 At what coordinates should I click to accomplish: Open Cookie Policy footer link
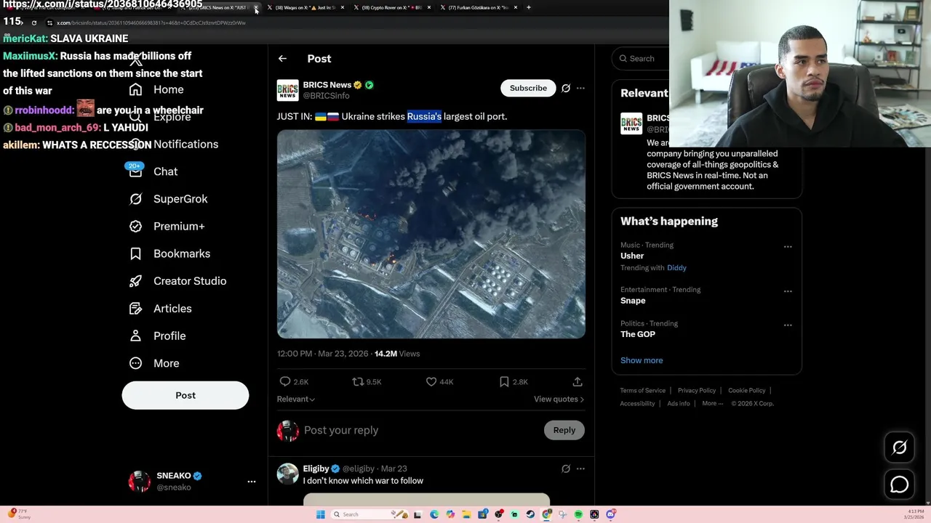click(747, 391)
